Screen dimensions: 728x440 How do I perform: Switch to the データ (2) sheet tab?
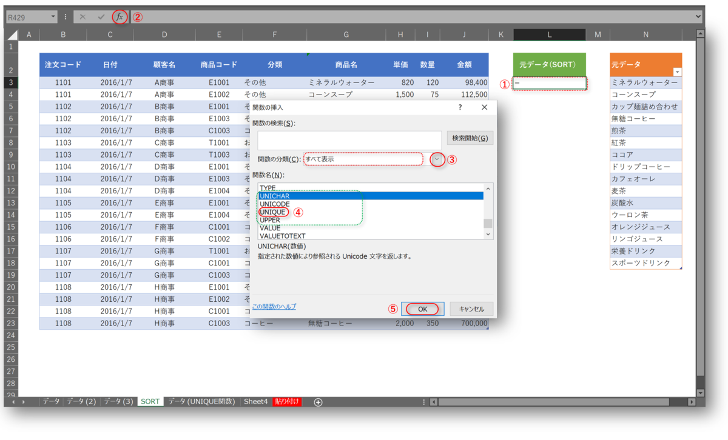(x=81, y=402)
